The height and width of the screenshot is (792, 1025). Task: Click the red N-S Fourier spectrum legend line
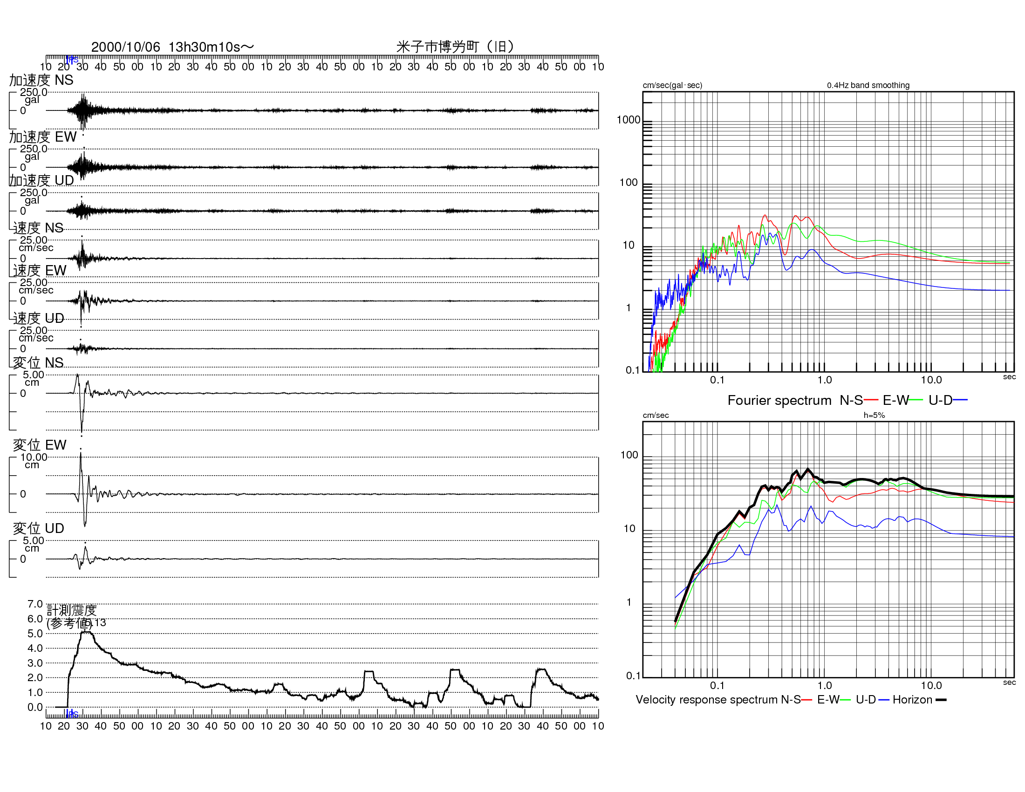871,400
